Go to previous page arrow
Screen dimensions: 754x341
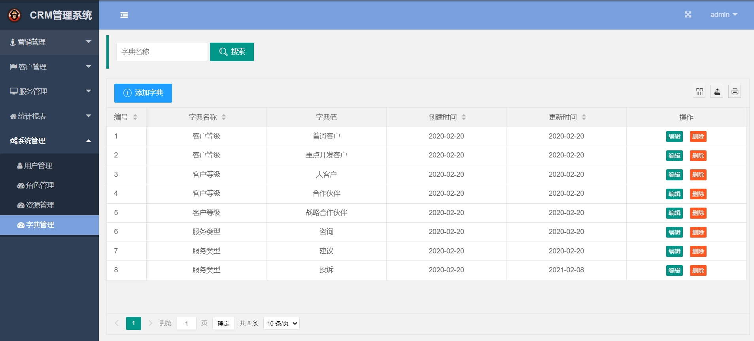coord(117,323)
